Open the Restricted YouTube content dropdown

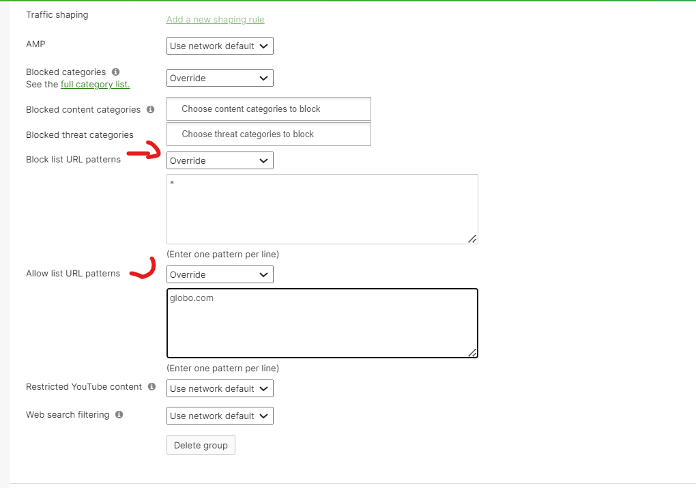tap(219, 388)
